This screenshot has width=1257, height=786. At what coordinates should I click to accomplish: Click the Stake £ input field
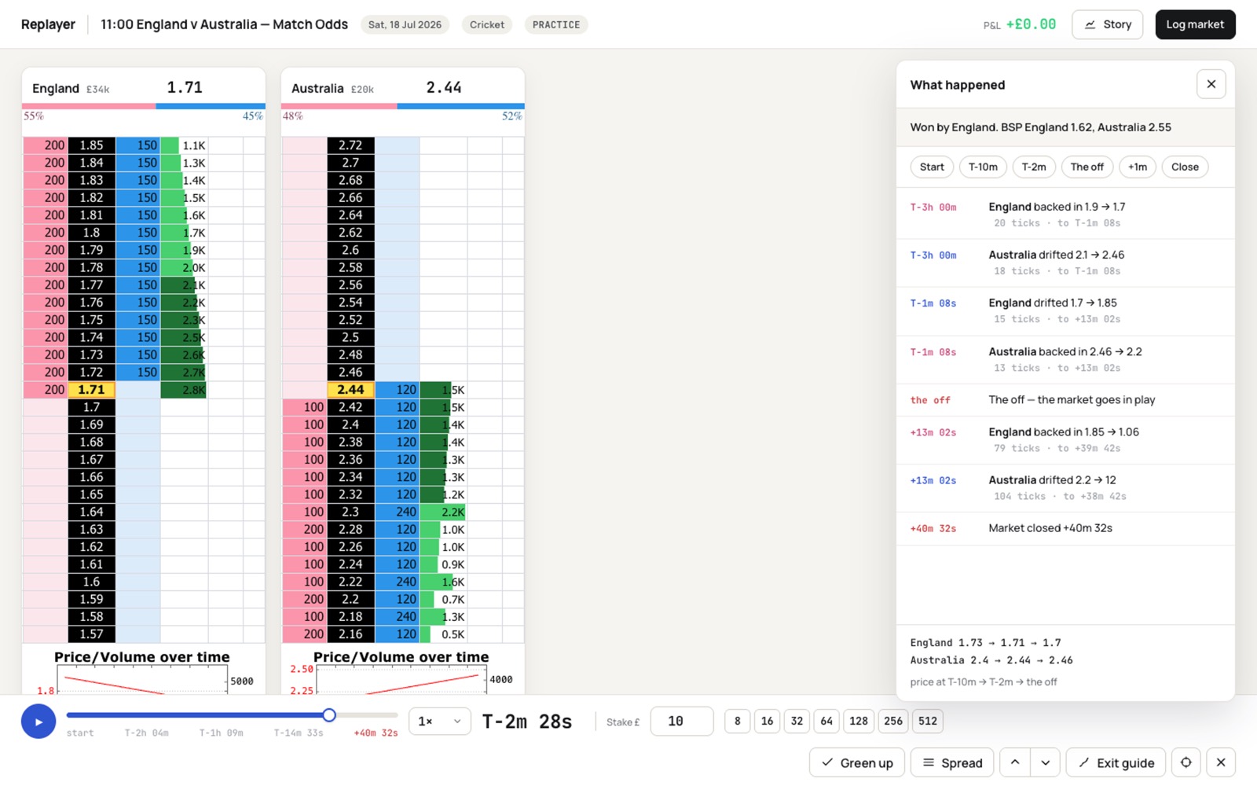coord(681,721)
